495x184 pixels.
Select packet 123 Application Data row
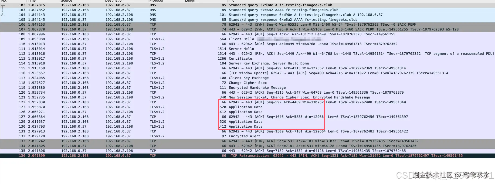(x=248, y=107)
